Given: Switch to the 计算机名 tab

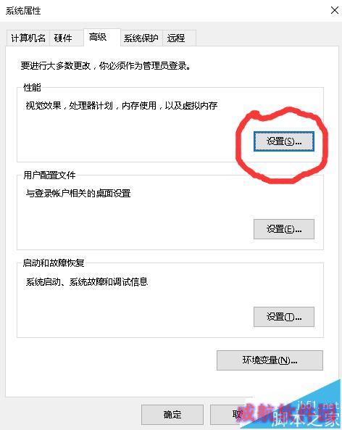Looking at the screenshot, I should (x=28, y=38).
